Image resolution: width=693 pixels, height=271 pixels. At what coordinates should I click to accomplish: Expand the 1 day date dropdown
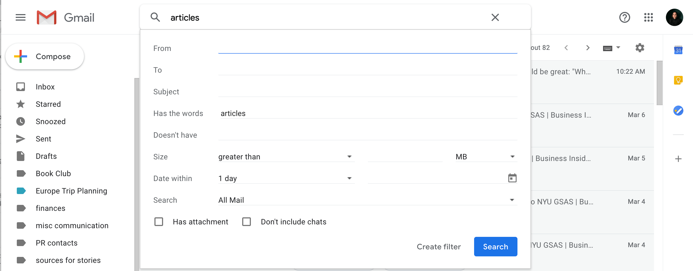click(x=286, y=178)
